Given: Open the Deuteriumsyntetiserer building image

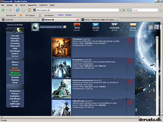Looking at the screenshot, I should click(61, 89).
